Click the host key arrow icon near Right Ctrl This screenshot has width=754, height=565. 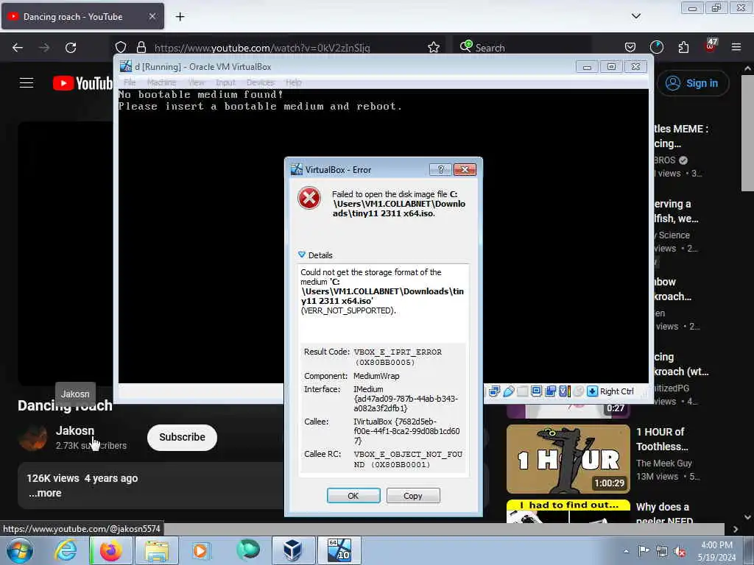tap(592, 391)
